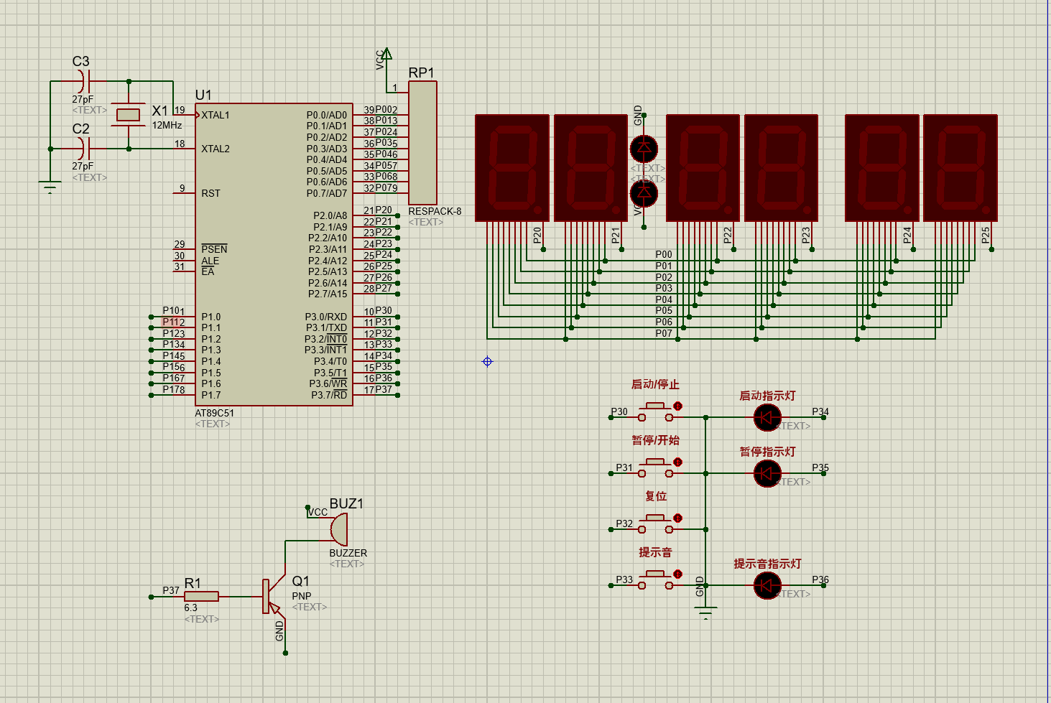The width and height of the screenshot is (1051, 703).
Task: Select the R1 resistor symbol
Action: tap(201, 596)
